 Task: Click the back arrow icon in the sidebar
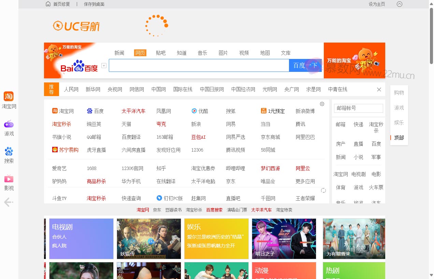coord(9,202)
